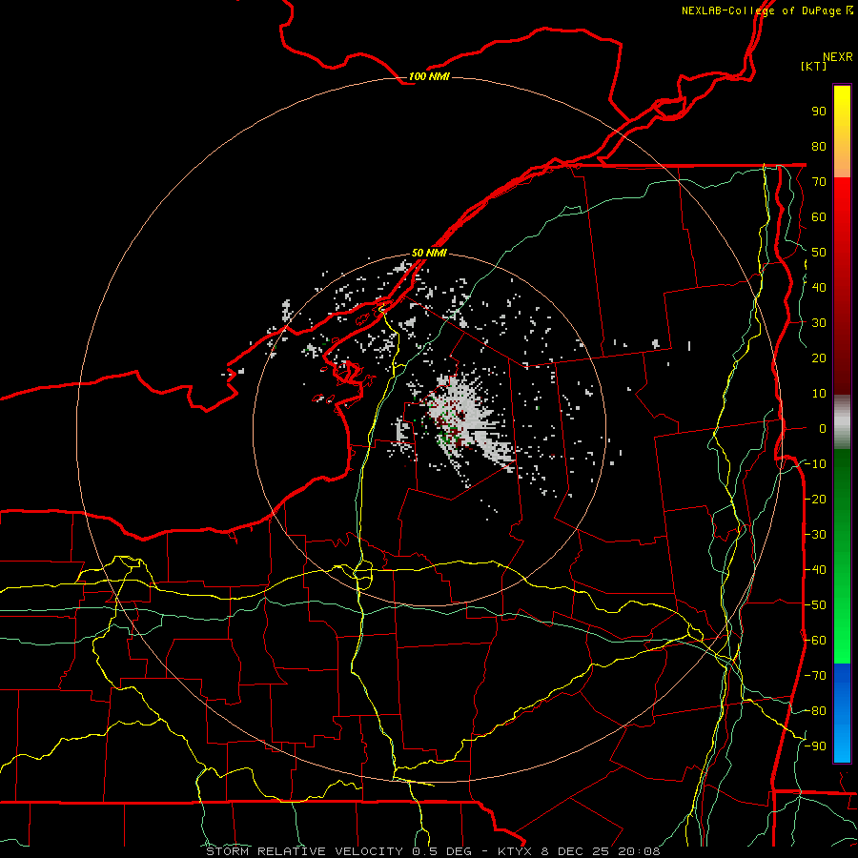This screenshot has width=858, height=858.
Task: Click the [KT] units label
Action: tap(813, 66)
